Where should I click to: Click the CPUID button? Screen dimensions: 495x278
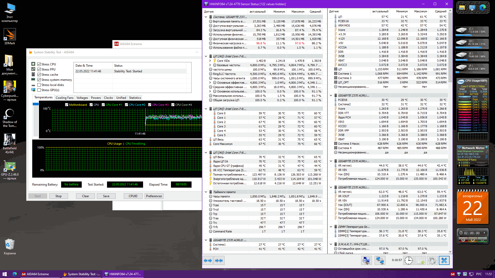pos(133,196)
